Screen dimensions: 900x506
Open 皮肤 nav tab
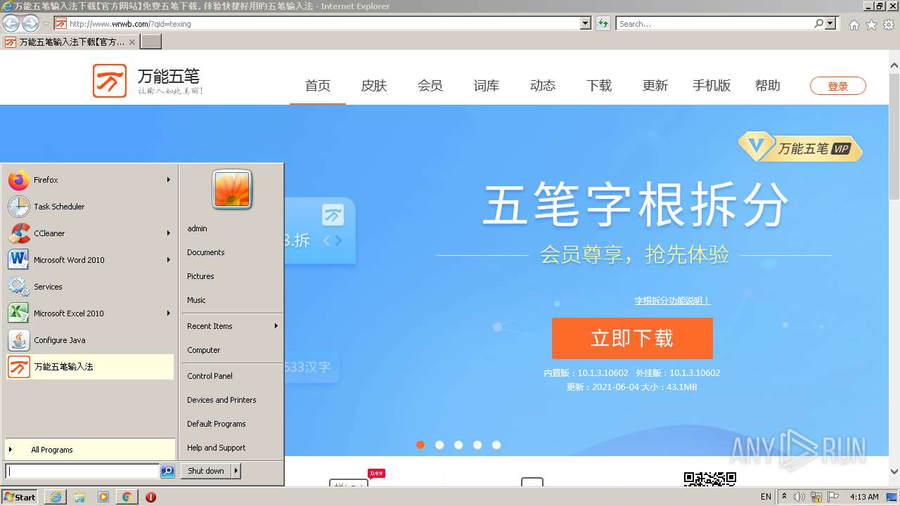(374, 86)
